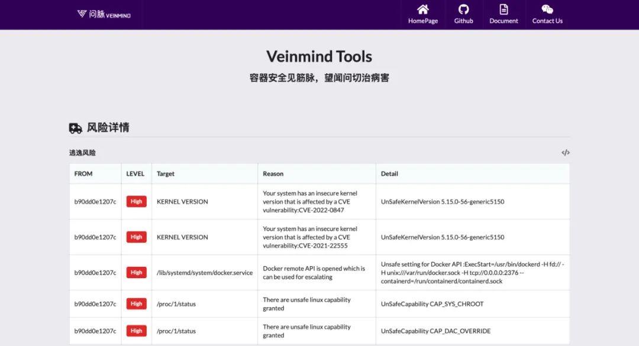Click the truck icon beside 风险详情
Image resolution: width=639 pixels, height=346 pixels.
75,128
